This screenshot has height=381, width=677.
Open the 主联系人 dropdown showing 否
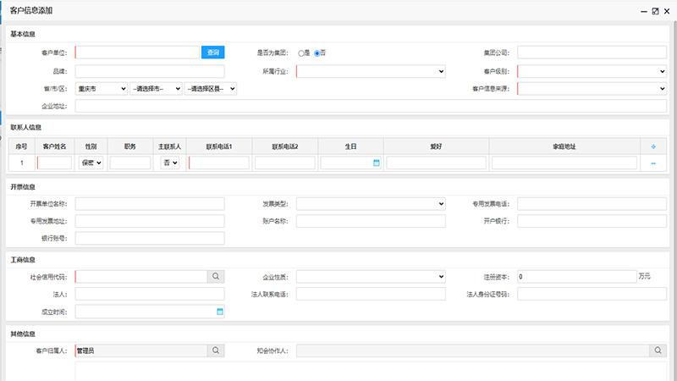[170, 163]
